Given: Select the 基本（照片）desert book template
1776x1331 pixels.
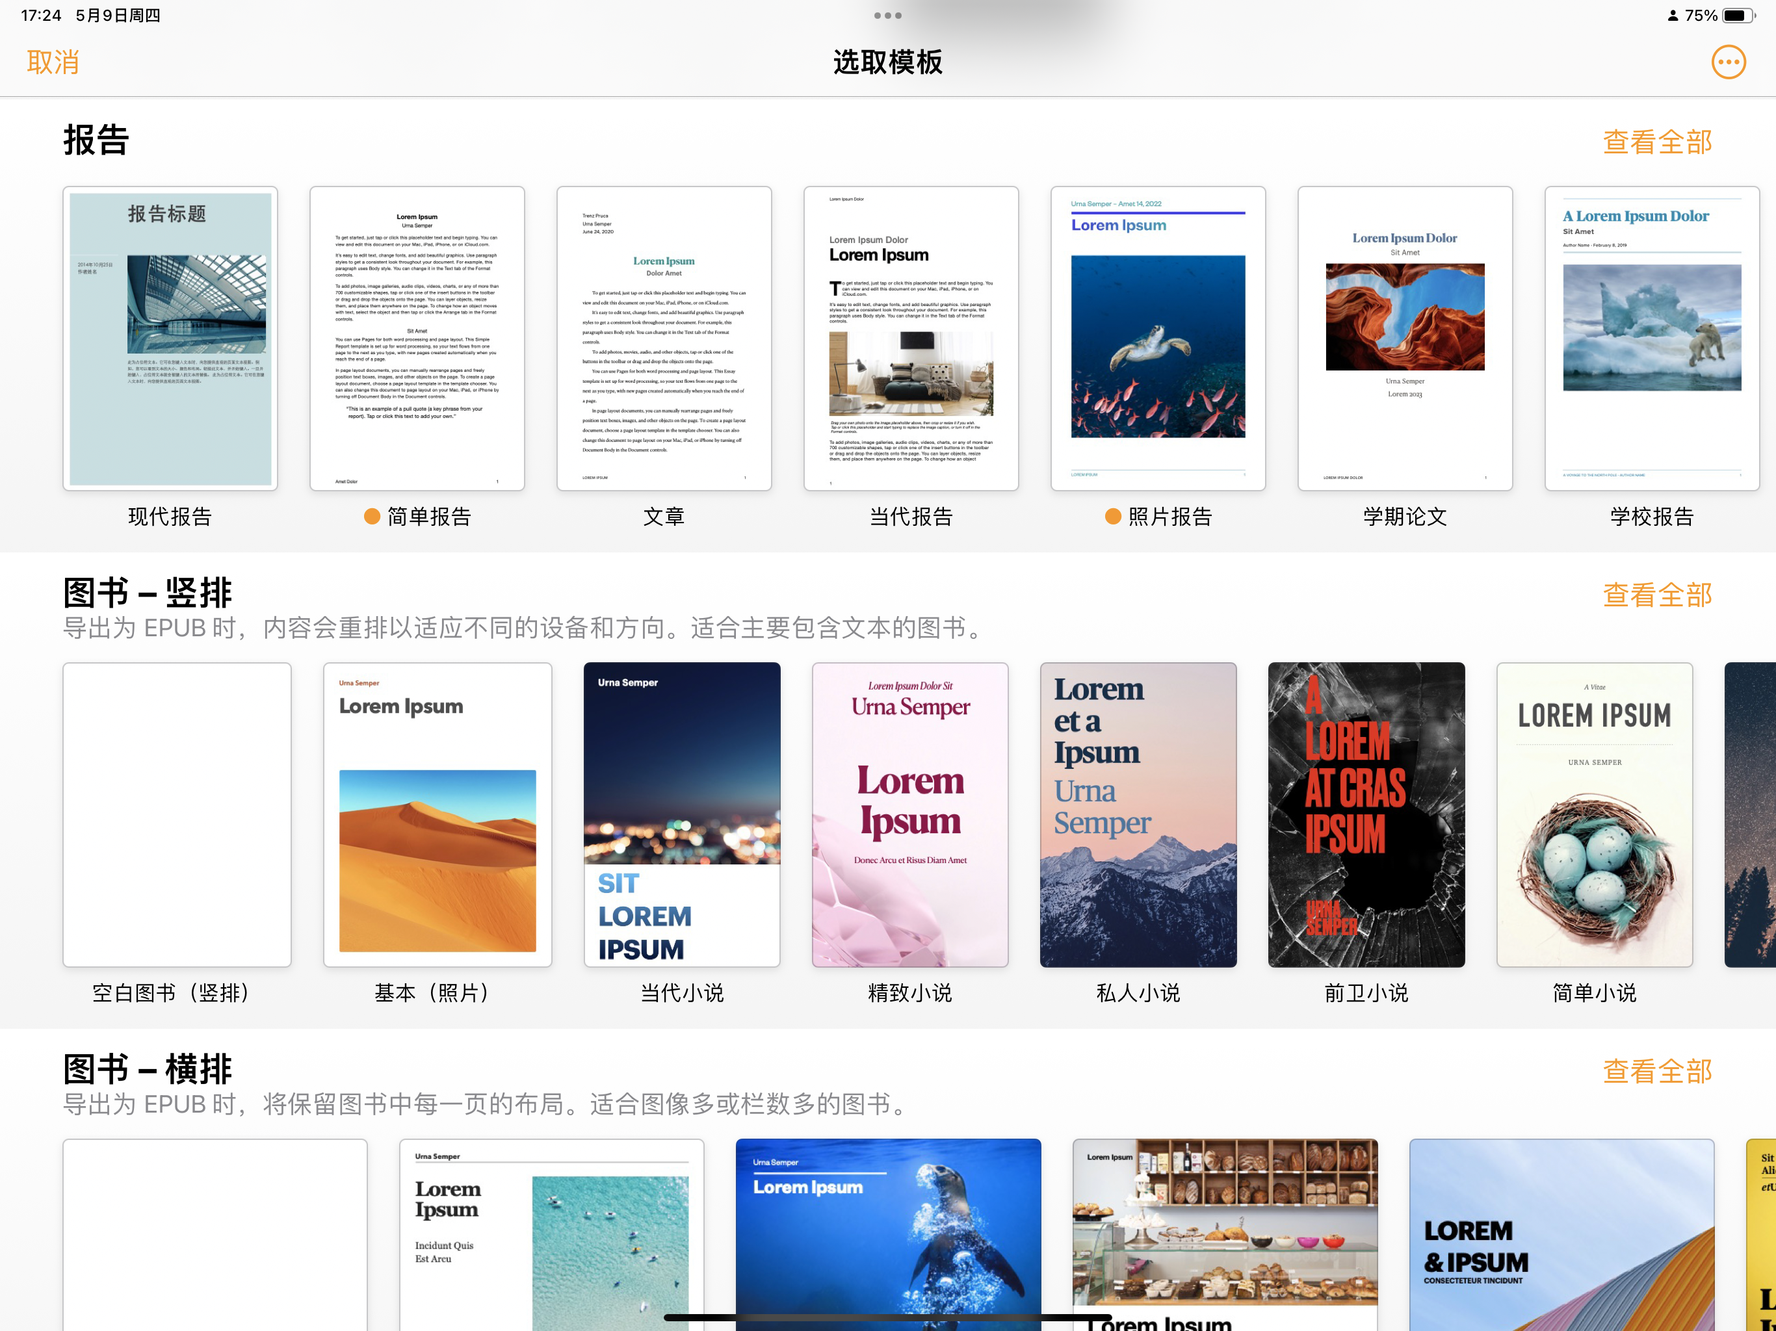Looking at the screenshot, I should coord(437,814).
